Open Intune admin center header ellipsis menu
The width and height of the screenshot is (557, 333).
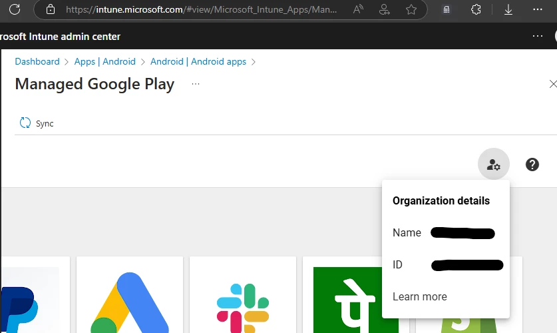point(538,36)
